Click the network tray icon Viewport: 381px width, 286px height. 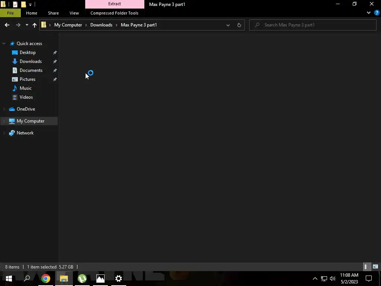pos(324,279)
